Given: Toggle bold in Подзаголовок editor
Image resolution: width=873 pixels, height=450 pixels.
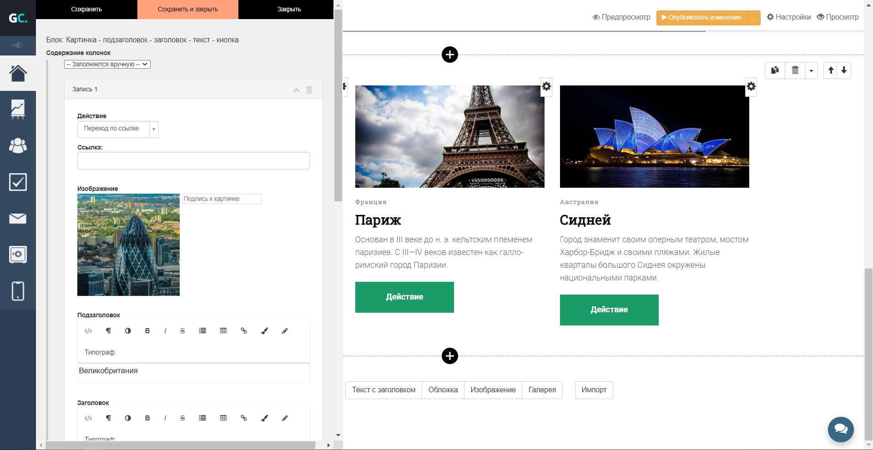Looking at the screenshot, I should click(x=147, y=331).
